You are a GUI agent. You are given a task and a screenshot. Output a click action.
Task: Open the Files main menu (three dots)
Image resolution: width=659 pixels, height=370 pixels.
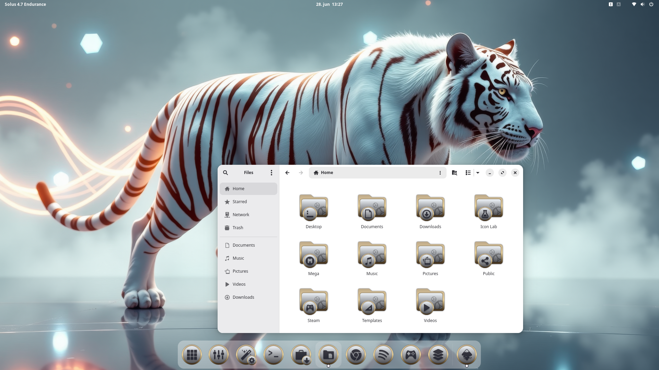click(x=271, y=173)
